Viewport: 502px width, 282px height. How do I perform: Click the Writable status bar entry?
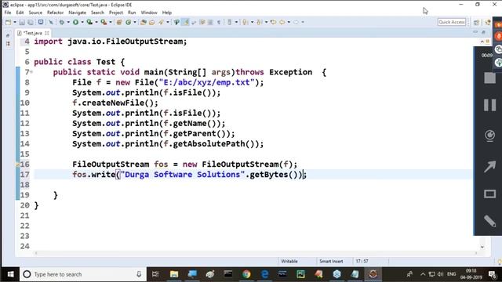(x=289, y=261)
